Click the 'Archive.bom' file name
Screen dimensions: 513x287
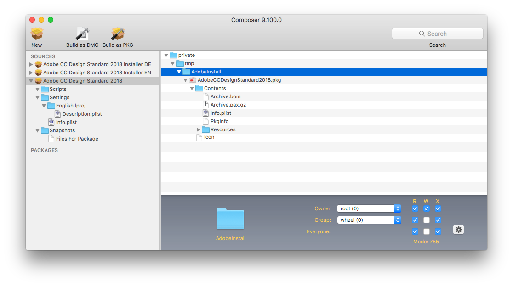pos(225,96)
